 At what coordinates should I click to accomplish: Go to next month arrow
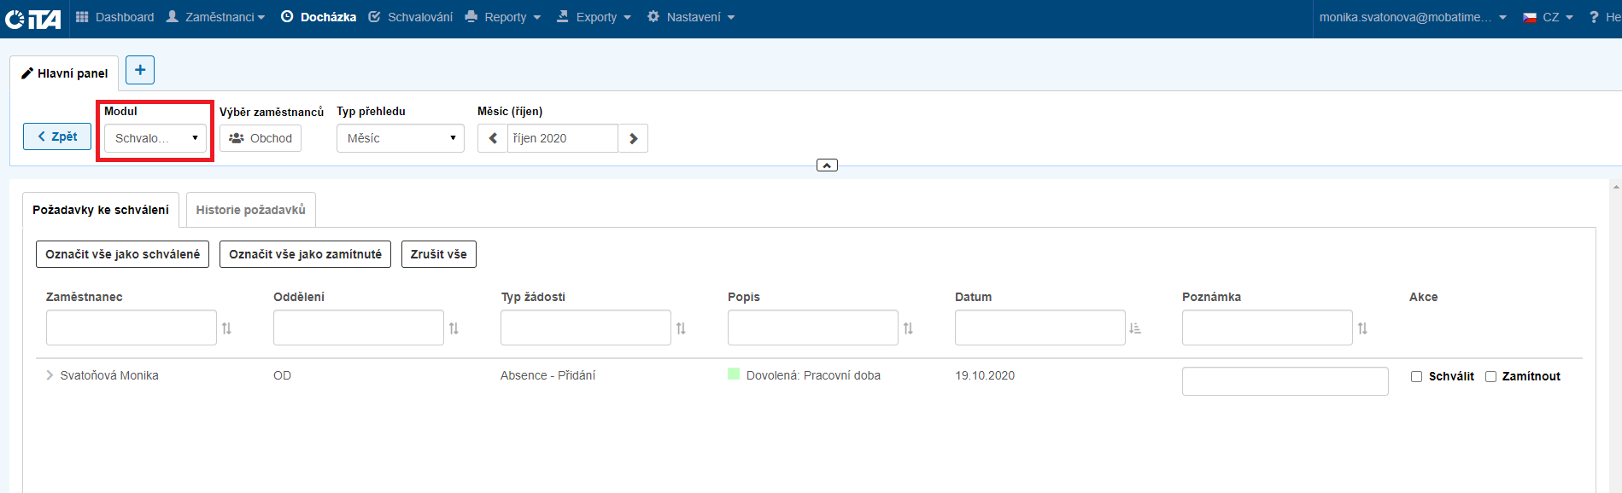point(633,138)
